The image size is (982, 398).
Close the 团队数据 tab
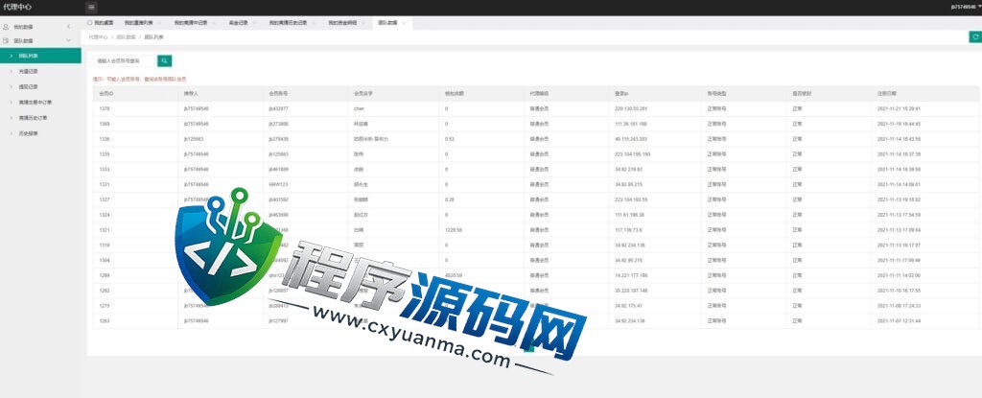click(x=404, y=23)
